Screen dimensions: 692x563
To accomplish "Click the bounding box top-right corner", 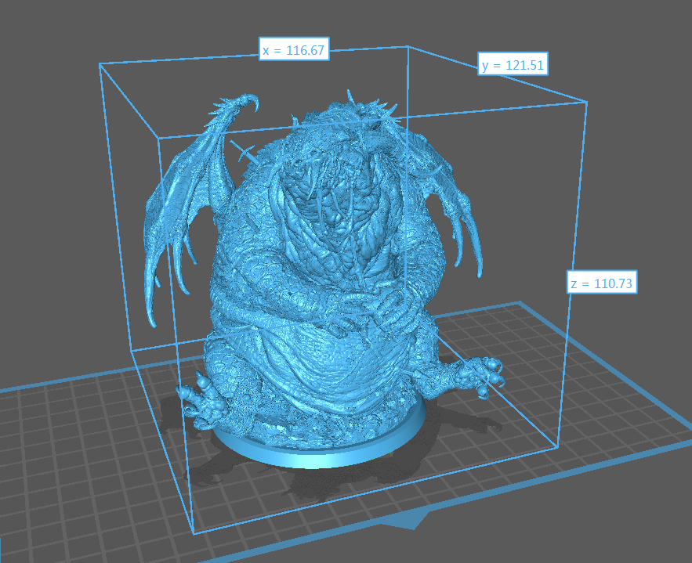I will (x=587, y=102).
